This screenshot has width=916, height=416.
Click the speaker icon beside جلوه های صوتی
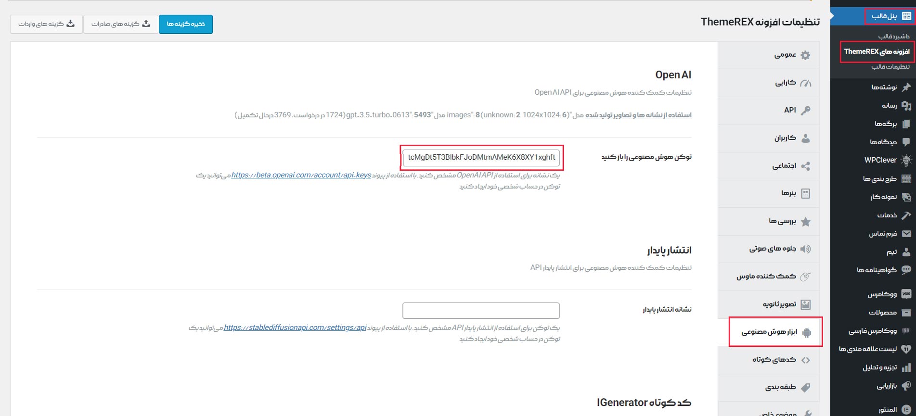(805, 249)
